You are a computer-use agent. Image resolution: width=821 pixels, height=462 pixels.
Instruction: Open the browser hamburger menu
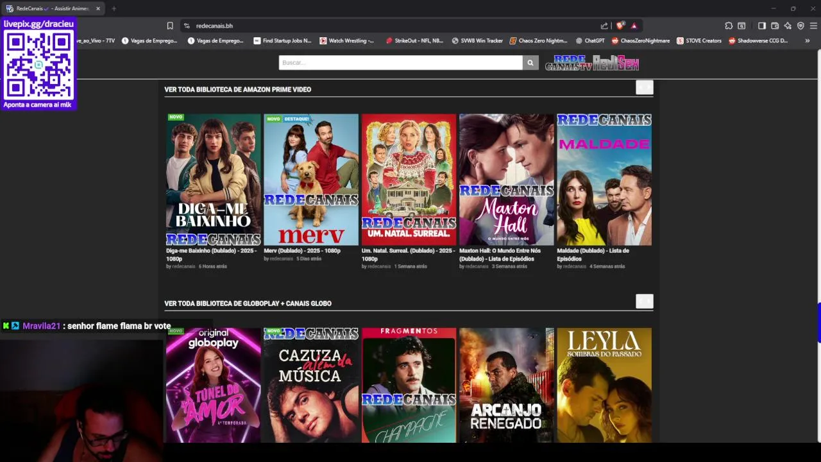pos(813,26)
